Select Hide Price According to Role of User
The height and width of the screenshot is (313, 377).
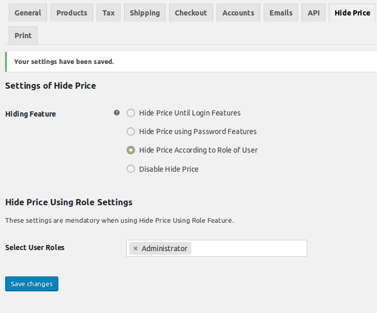click(131, 150)
